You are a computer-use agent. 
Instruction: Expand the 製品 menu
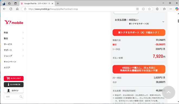pos(14,38)
